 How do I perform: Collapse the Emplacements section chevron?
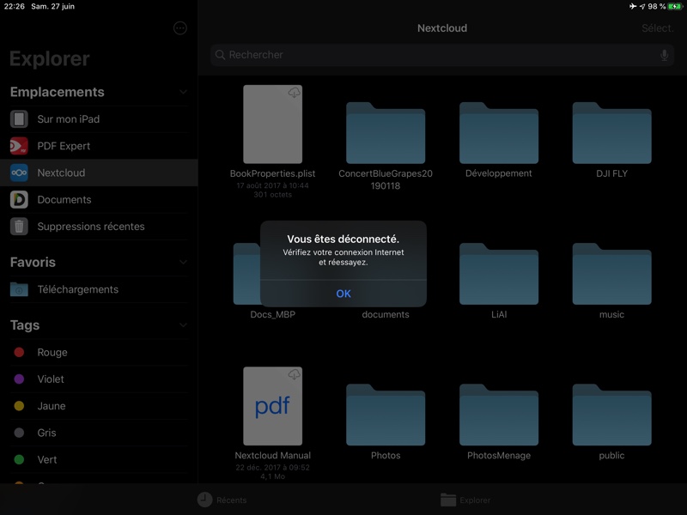(x=183, y=92)
